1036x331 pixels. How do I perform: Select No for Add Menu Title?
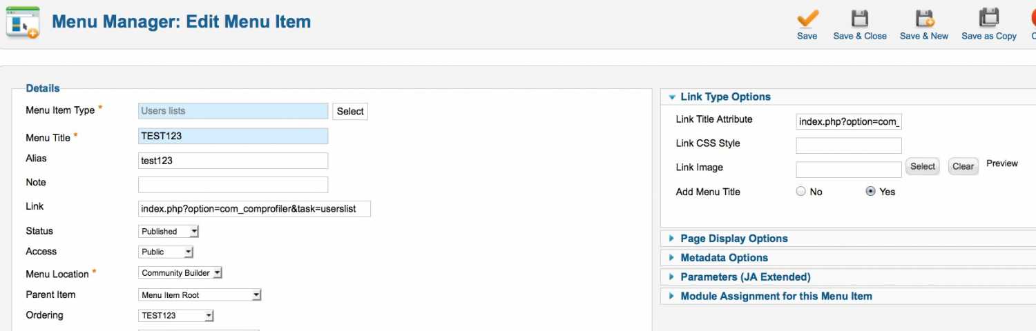click(801, 192)
